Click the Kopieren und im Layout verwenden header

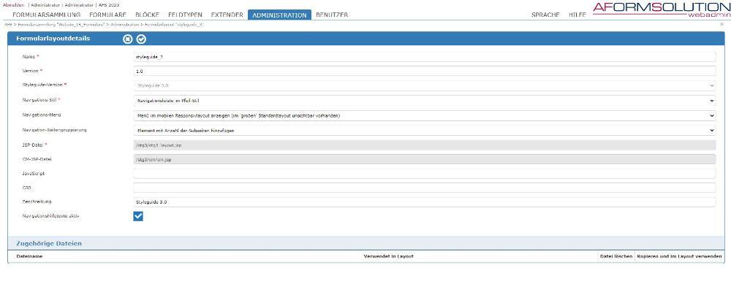pos(680,256)
